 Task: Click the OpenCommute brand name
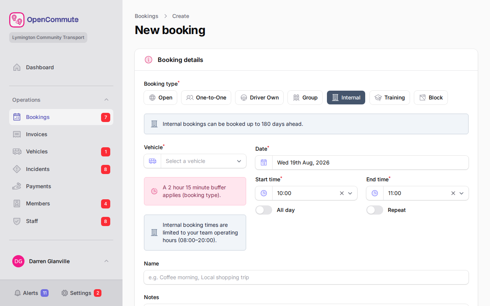53,20
